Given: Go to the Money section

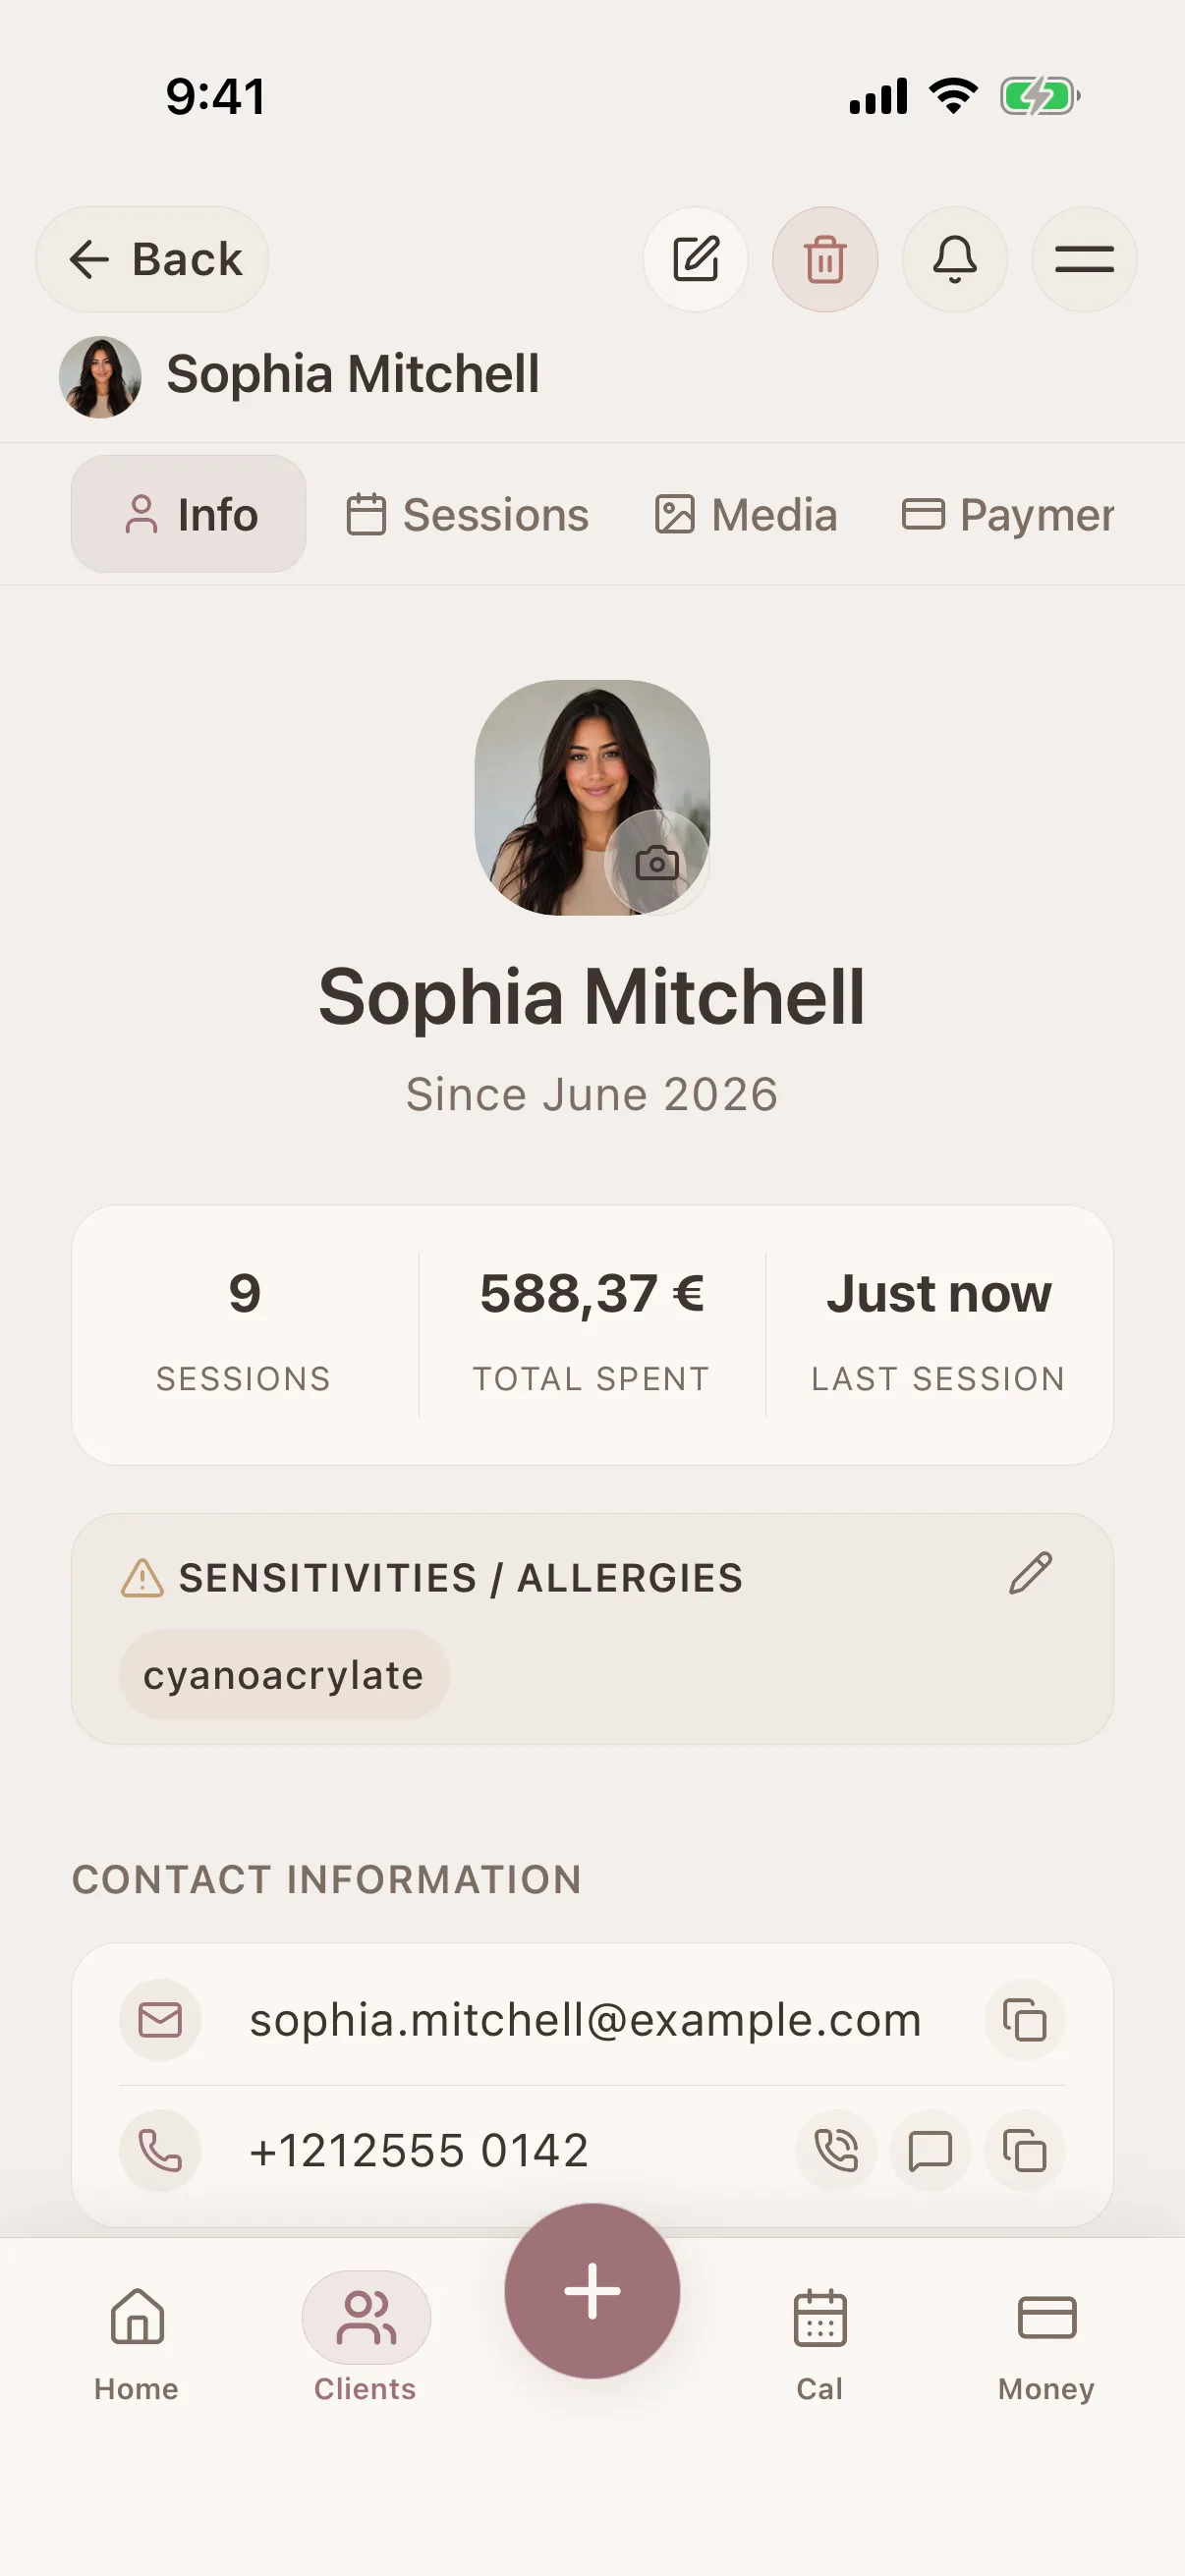Looking at the screenshot, I should 1046,2343.
